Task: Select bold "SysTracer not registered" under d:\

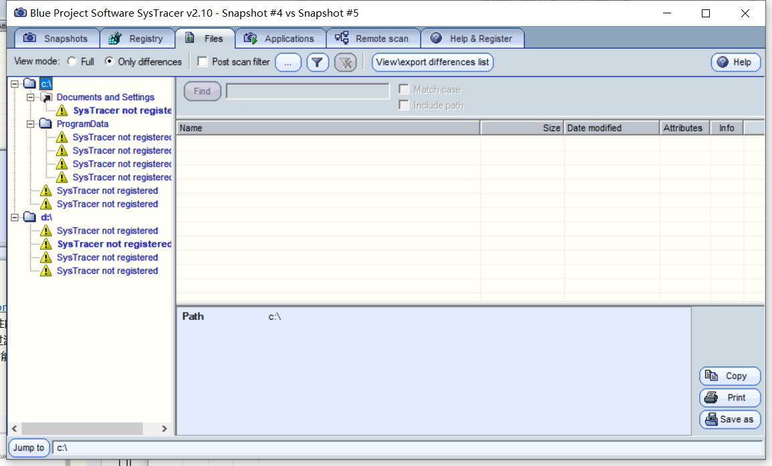Action: (x=114, y=244)
